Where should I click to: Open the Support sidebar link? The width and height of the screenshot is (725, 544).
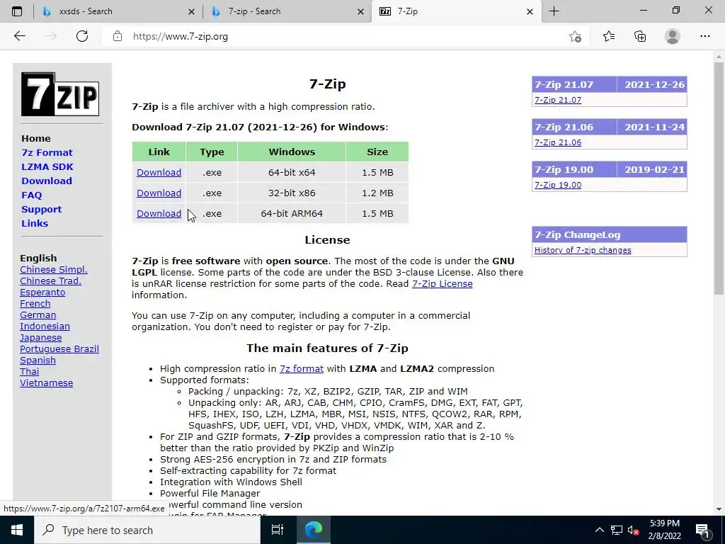click(41, 209)
